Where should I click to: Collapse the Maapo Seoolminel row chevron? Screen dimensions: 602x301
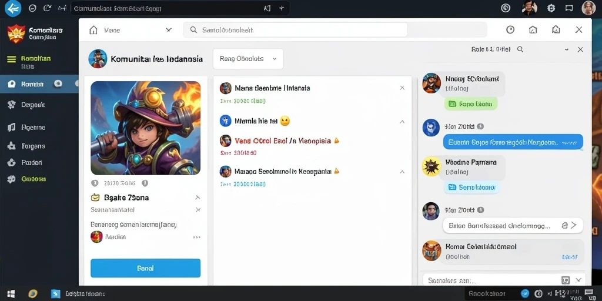click(402, 172)
